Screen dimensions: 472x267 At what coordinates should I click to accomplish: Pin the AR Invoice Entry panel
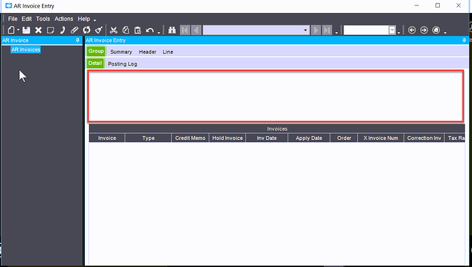pos(464,40)
